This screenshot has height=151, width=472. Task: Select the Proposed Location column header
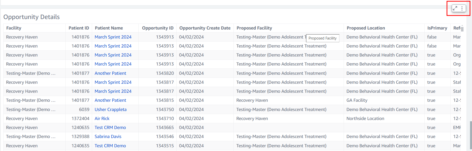[x=366, y=28]
